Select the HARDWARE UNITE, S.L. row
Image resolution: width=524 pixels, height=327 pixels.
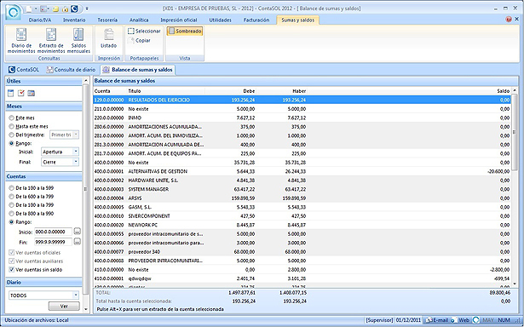coord(302,181)
